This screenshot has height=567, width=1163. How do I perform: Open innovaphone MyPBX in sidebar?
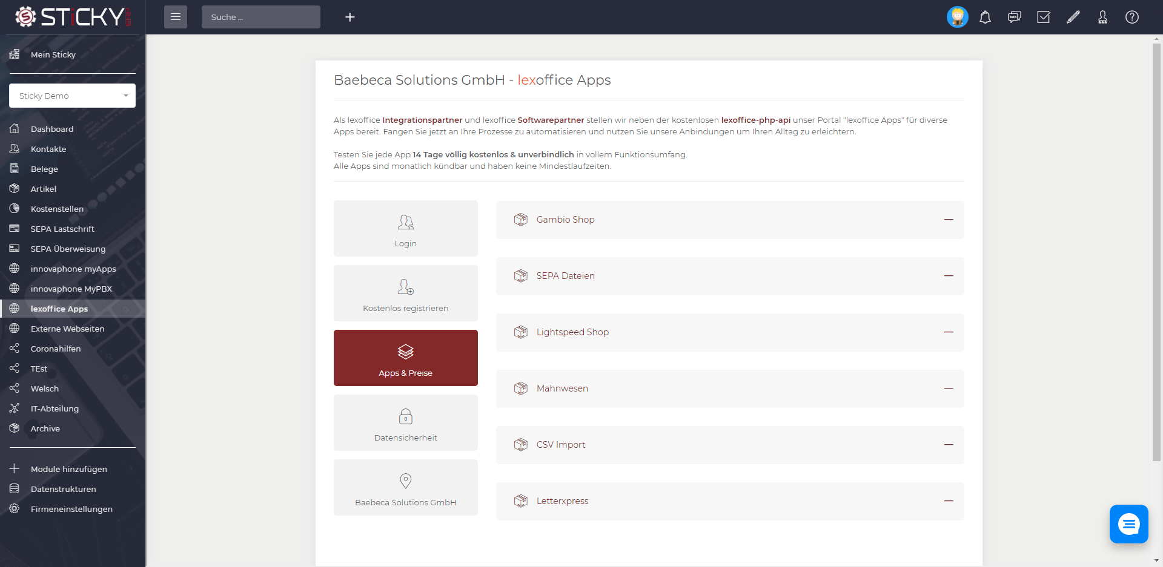click(x=73, y=289)
